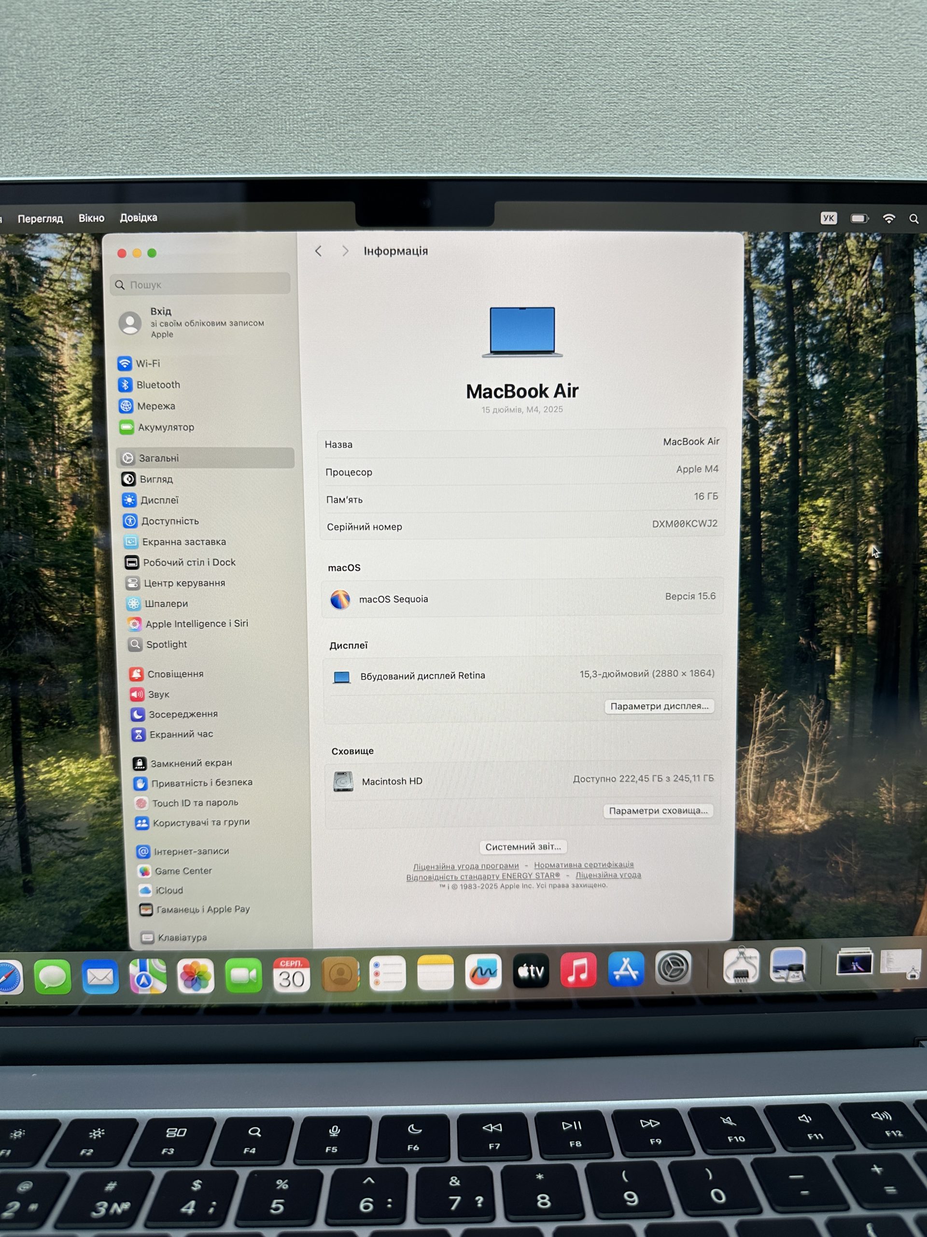Open Freeform from the Dock
Viewport: 927px width, 1237px height.
(x=483, y=973)
